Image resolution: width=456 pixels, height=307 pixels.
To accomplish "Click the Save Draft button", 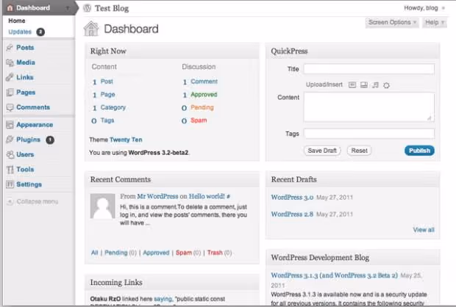I will pos(322,151).
